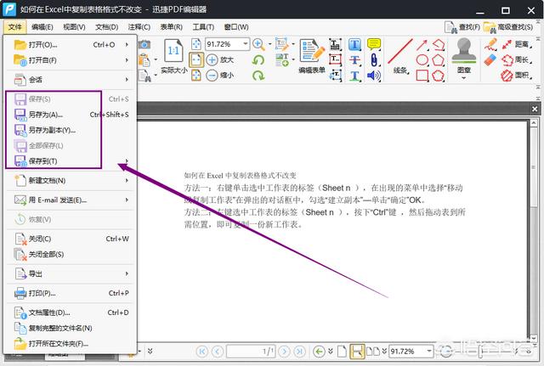544x366 pixels.
Task: Choose Save To 保存到(T) item
Action: tap(71, 161)
